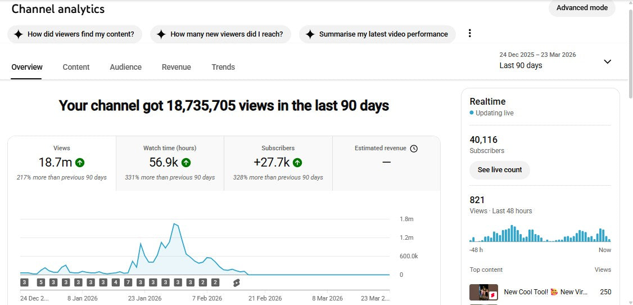Click the '7 Feb 2026' axis label
The width and height of the screenshot is (633, 305).
[207, 299]
